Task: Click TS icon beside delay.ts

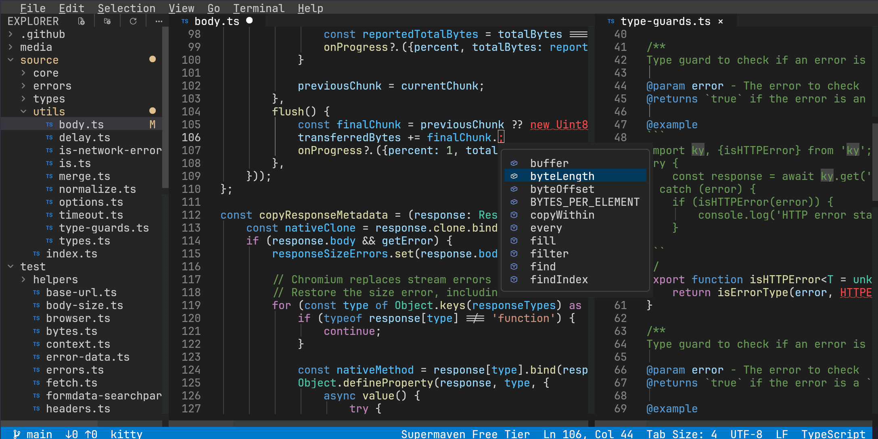Action: pyautogui.click(x=49, y=138)
